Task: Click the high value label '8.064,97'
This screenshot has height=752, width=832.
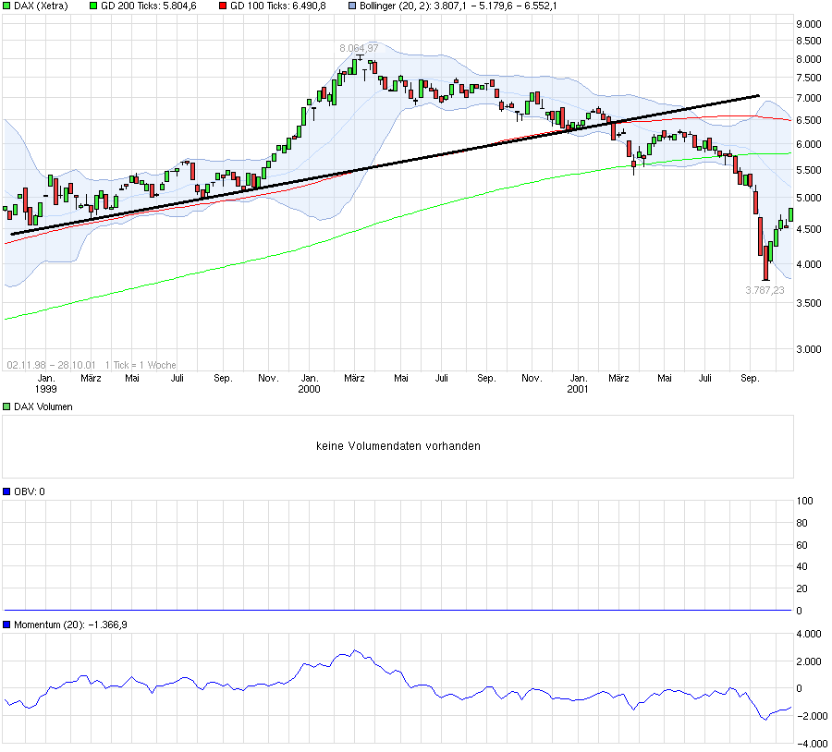Action: tap(360, 48)
